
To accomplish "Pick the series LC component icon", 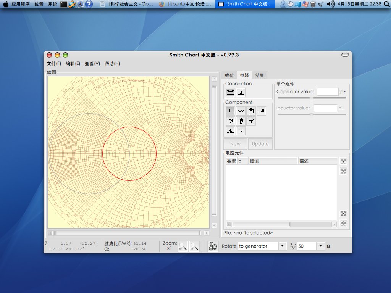I will 261,111.
